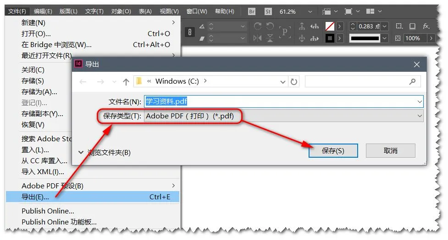The image size is (448, 240).
Task: Open the 版面(L) menu
Action: point(68,11)
